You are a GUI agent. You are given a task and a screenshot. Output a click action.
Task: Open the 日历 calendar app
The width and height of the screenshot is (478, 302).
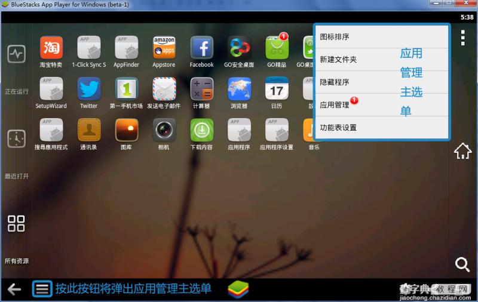click(x=277, y=89)
